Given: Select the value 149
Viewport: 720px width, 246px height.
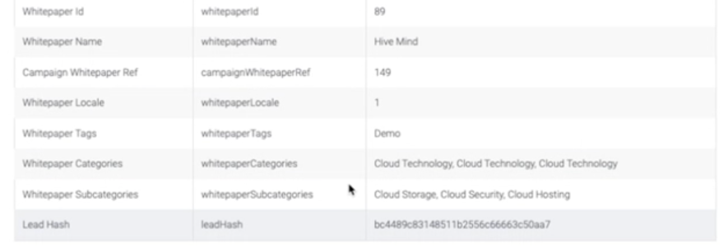Looking at the screenshot, I should (x=382, y=73).
